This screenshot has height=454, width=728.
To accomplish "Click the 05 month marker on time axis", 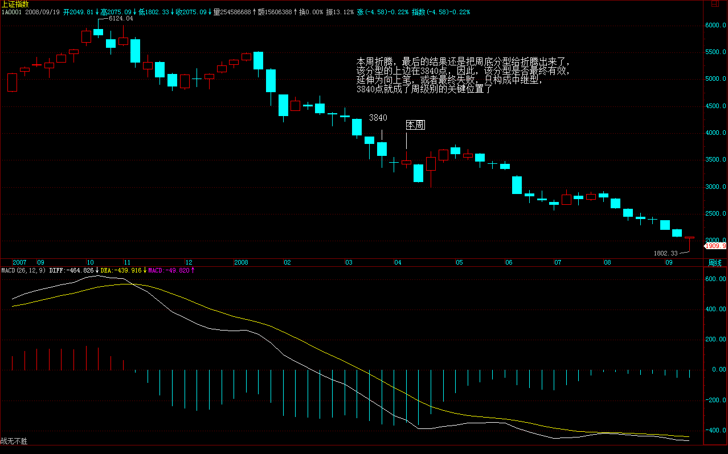I will click(x=459, y=263).
